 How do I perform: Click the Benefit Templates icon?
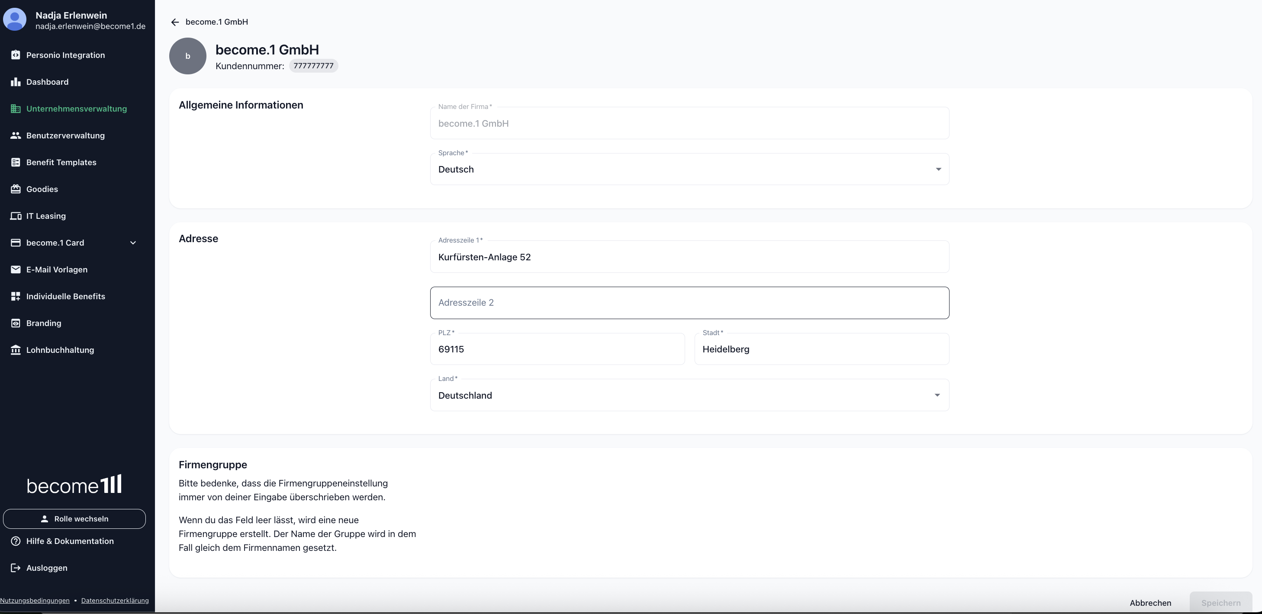16,162
